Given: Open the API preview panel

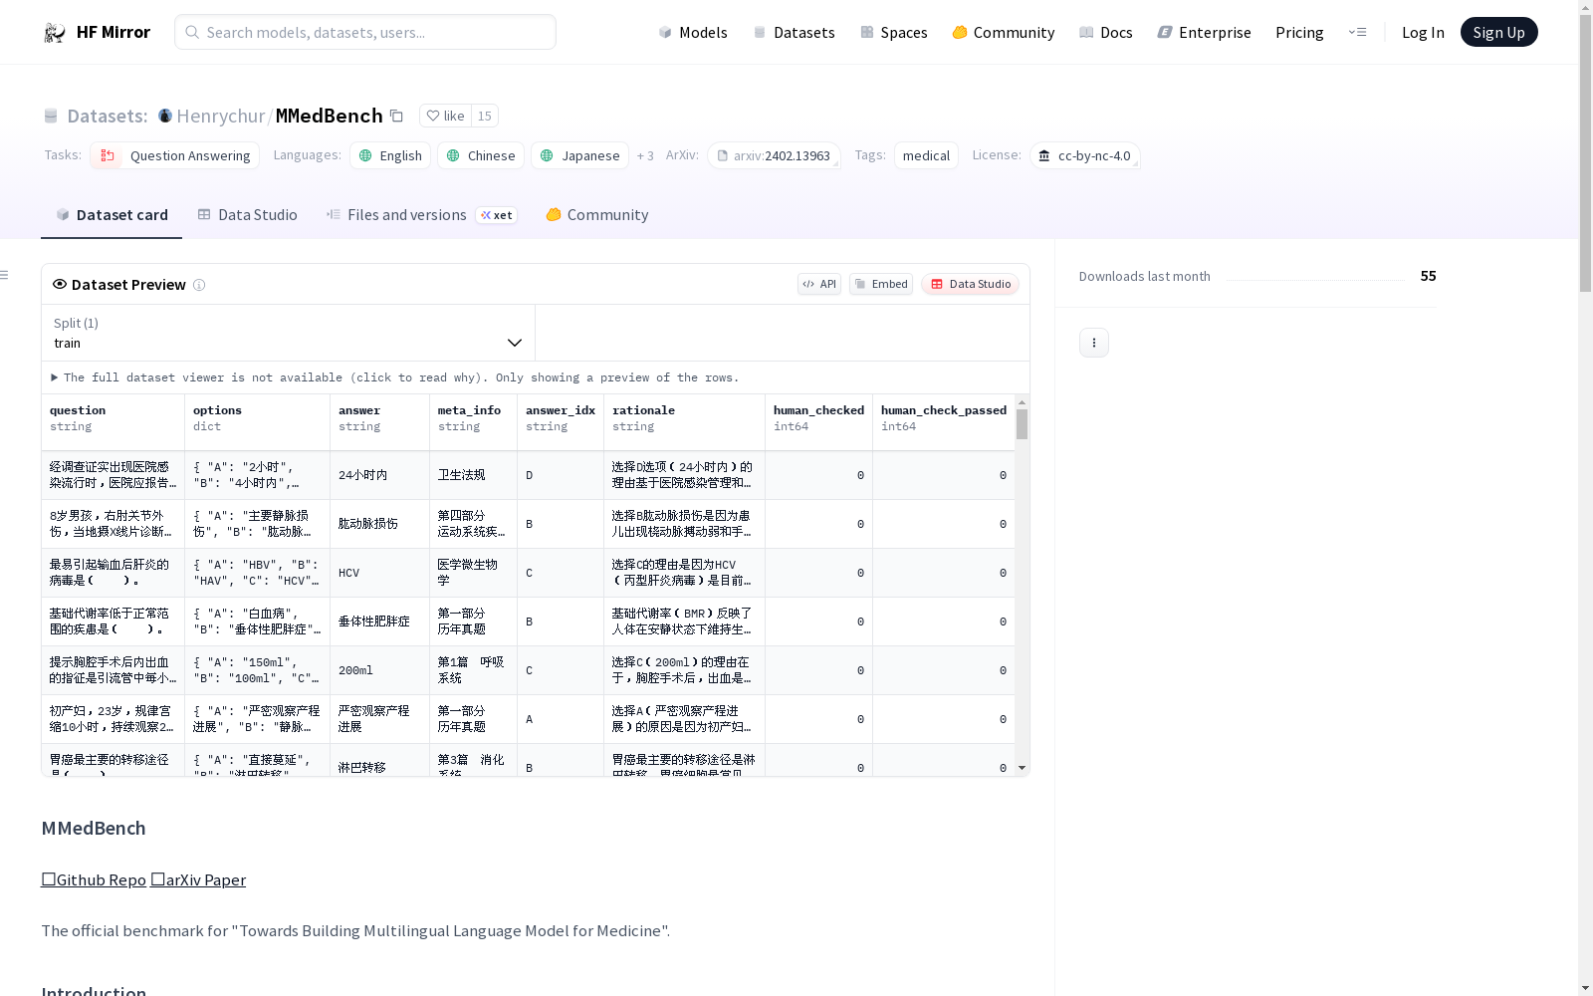Looking at the screenshot, I should (x=818, y=284).
